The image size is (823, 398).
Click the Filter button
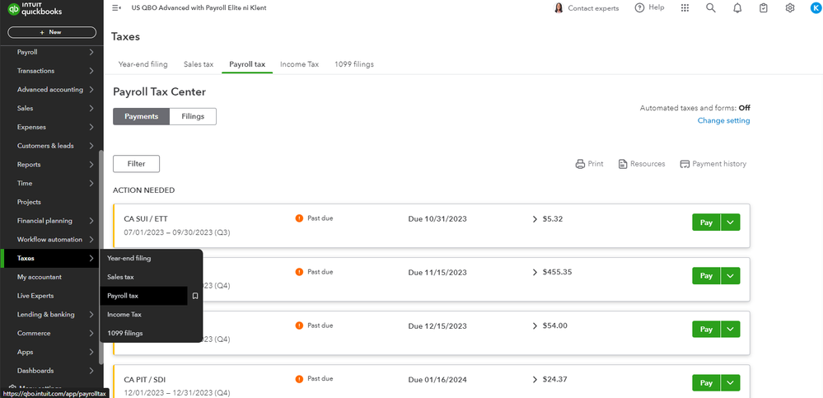[x=136, y=164]
